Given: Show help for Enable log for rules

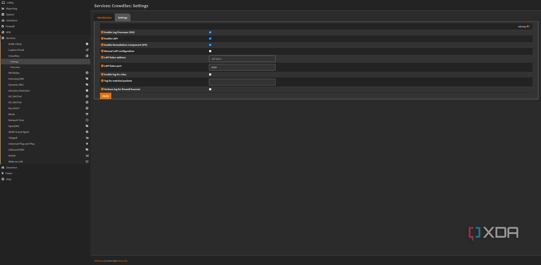Looking at the screenshot, I should pos(102,74).
